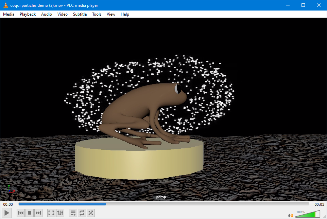
Task: Open the Media menu
Action: pyautogui.click(x=8, y=14)
